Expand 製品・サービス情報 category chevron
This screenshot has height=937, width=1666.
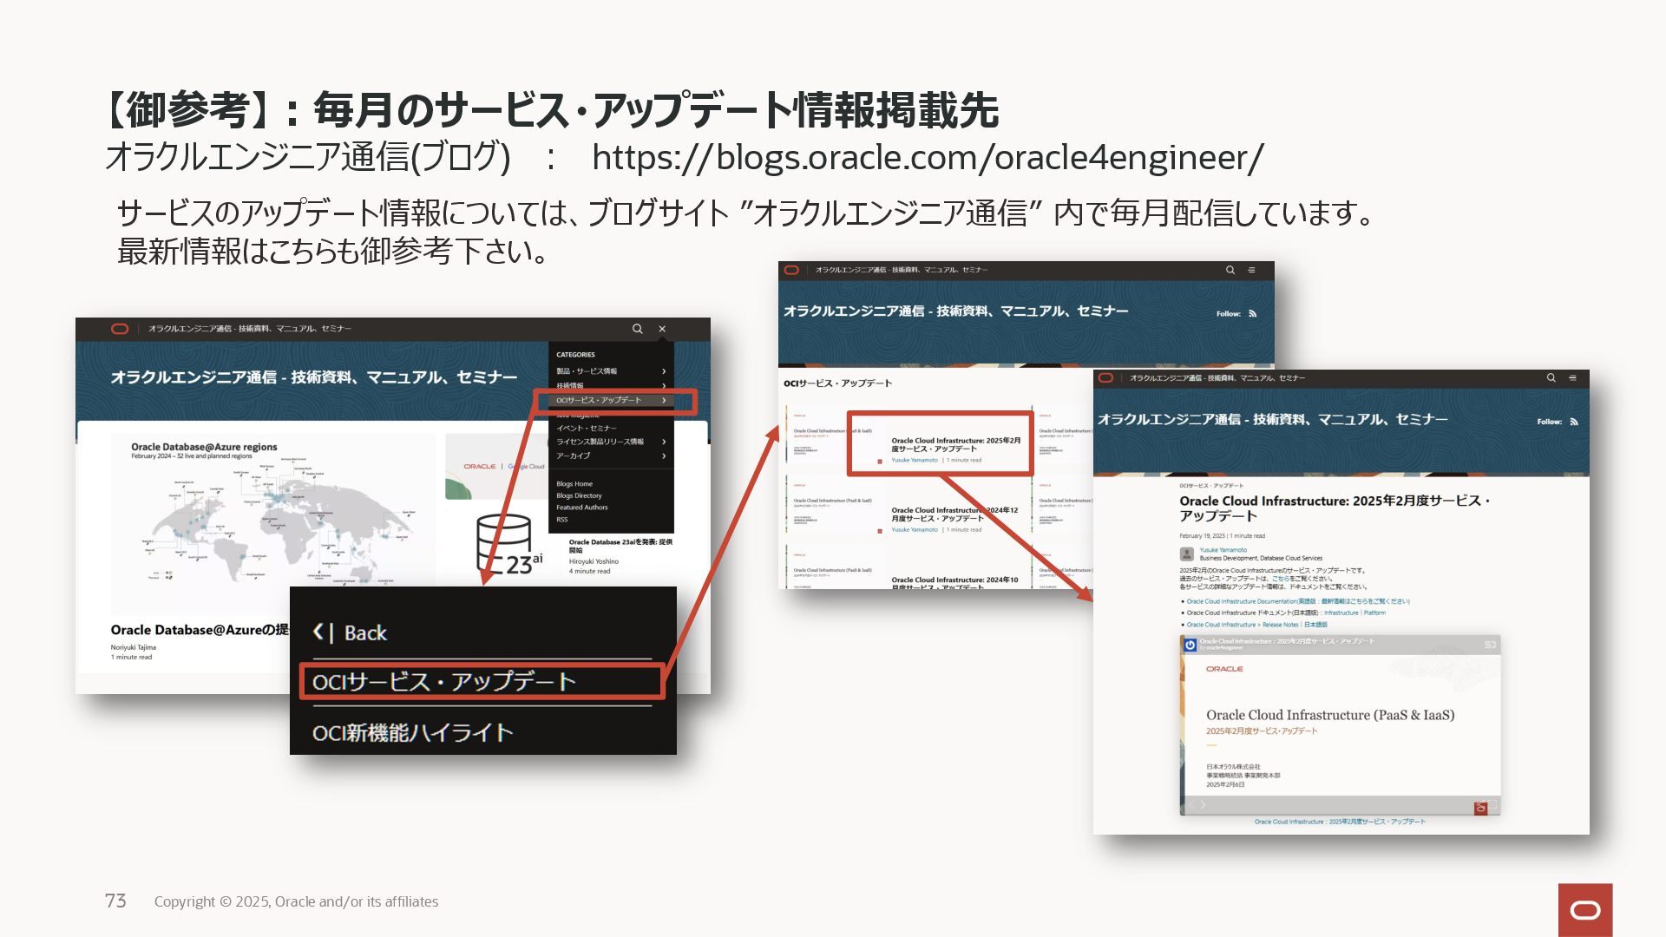point(664,371)
